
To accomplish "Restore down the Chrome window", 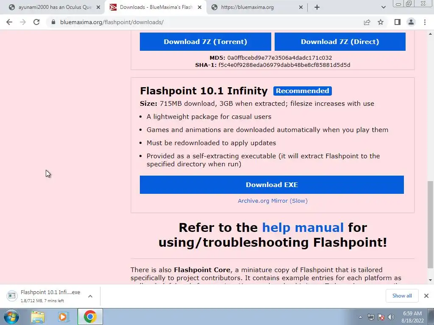I will (409, 3).
